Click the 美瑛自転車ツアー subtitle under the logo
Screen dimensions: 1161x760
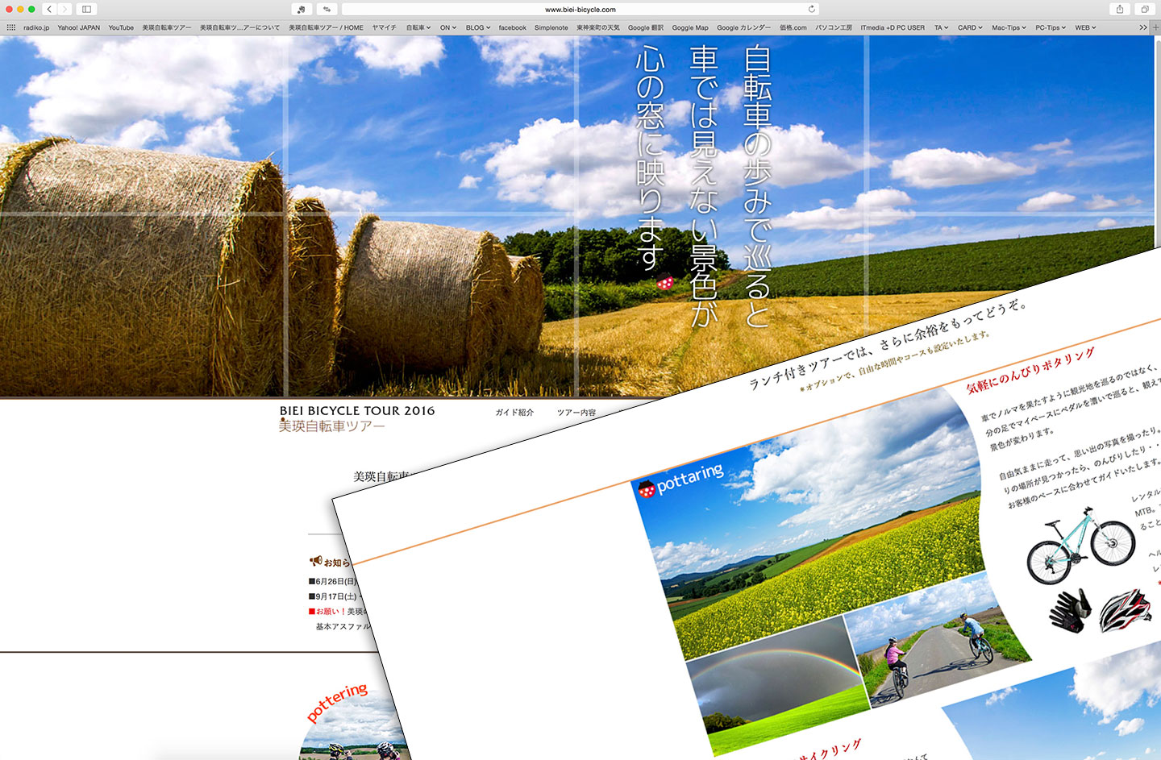point(331,426)
